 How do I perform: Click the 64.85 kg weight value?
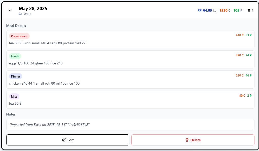coord(209,11)
